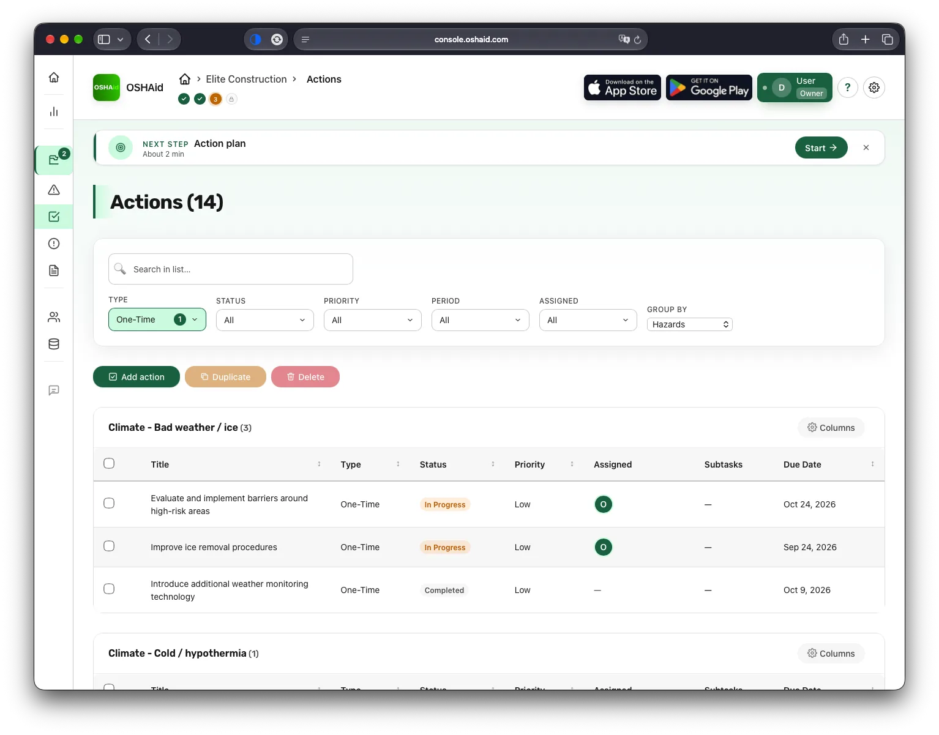Screen dimensions: 939x735
Task: Open the settings gear icon in header
Action: click(874, 88)
